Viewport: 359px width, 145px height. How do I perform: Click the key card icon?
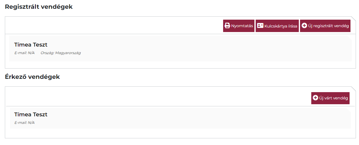260,26
